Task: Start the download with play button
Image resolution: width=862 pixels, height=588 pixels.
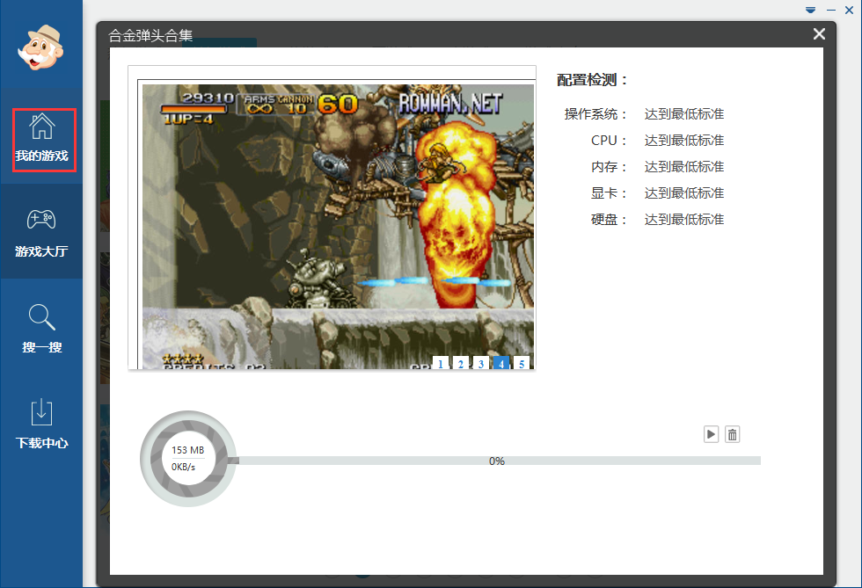Action: (x=711, y=434)
